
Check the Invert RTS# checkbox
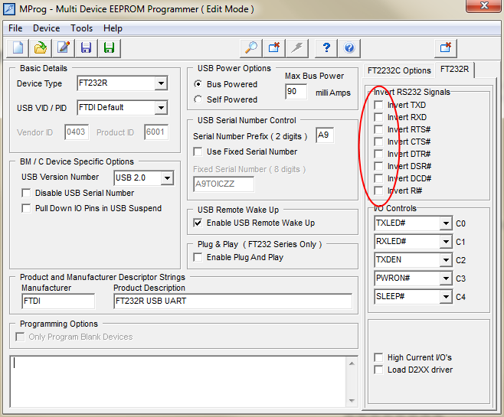[x=378, y=129]
